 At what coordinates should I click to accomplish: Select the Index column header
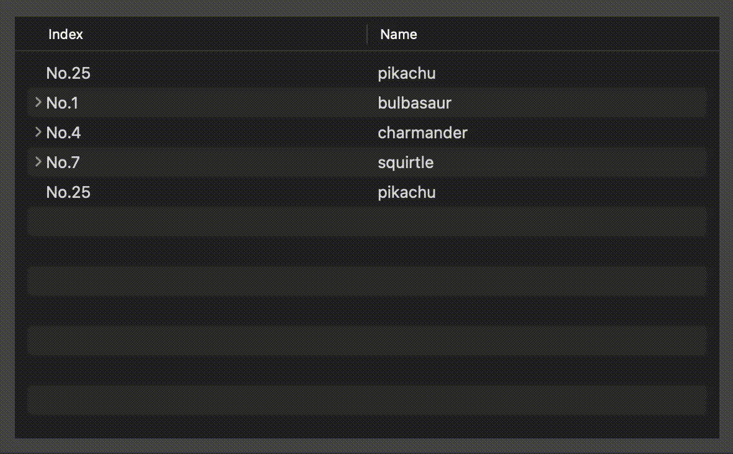65,35
